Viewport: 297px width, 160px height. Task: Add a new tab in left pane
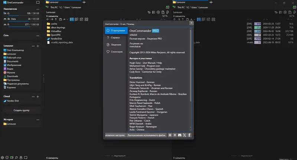tap(84, 2)
